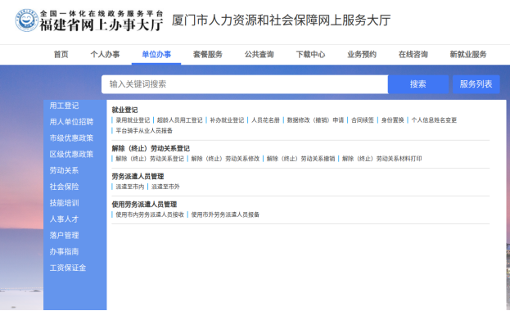Image resolution: width=510 pixels, height=311 pixels.
Task: Open the 平台骑手从业人员报备 link
Action: tap(144, 131)
